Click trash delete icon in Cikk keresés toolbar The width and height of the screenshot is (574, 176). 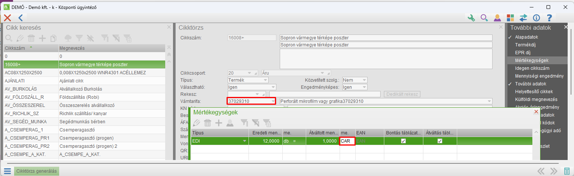coord(32,38)
